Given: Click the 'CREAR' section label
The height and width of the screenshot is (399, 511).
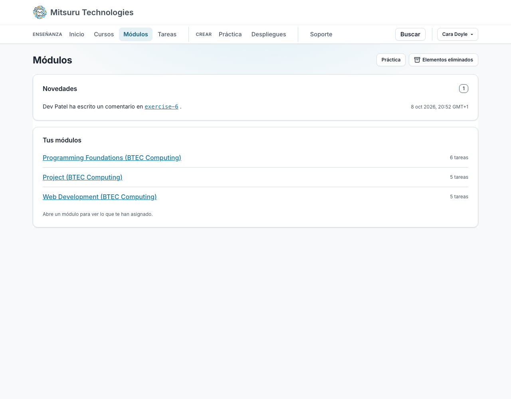Looking at the screenshot, I should (x=204, y=34).
